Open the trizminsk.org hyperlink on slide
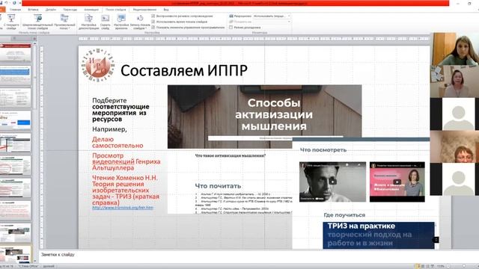The height and width of the screenshot is (269, 479). coord(123,208)
